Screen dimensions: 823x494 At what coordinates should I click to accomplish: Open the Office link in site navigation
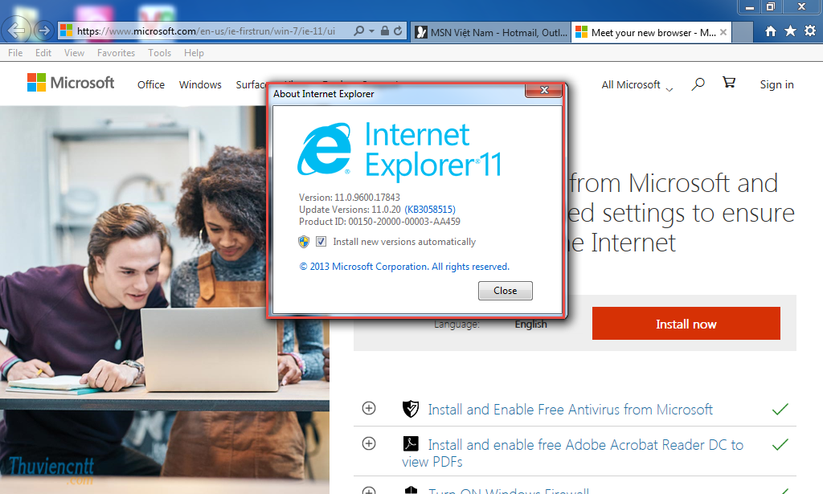(150, 84)
